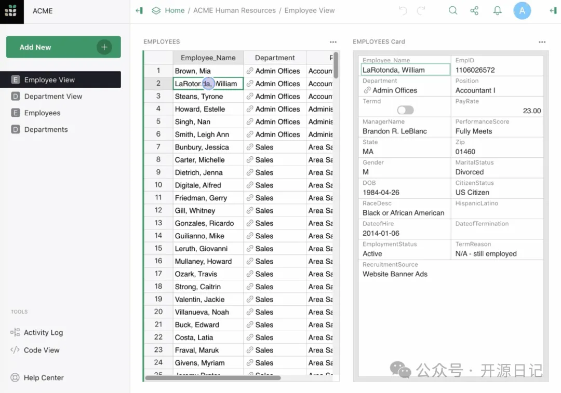Open the notifications bell
The width and height of the screenshot is (561, 393).
(x=498, y=10)
